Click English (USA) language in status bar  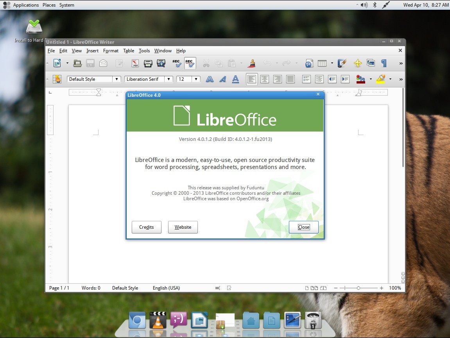166,288
